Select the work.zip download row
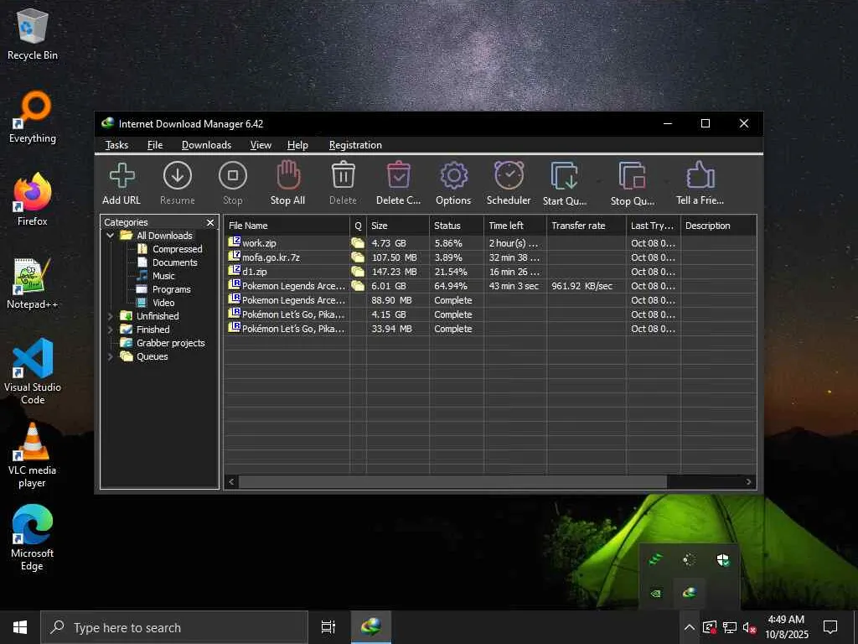Screen dimensions: 858x644 click(x=285, y=243)
